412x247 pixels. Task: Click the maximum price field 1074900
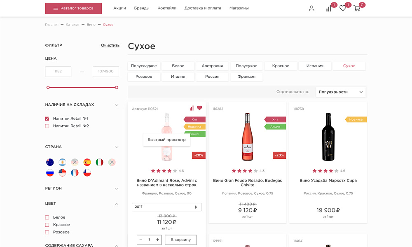click(105, 71)
